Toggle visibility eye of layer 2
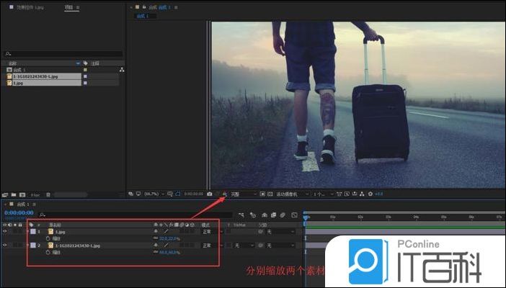This screenshot has height=288, width=506. (6, 246)
